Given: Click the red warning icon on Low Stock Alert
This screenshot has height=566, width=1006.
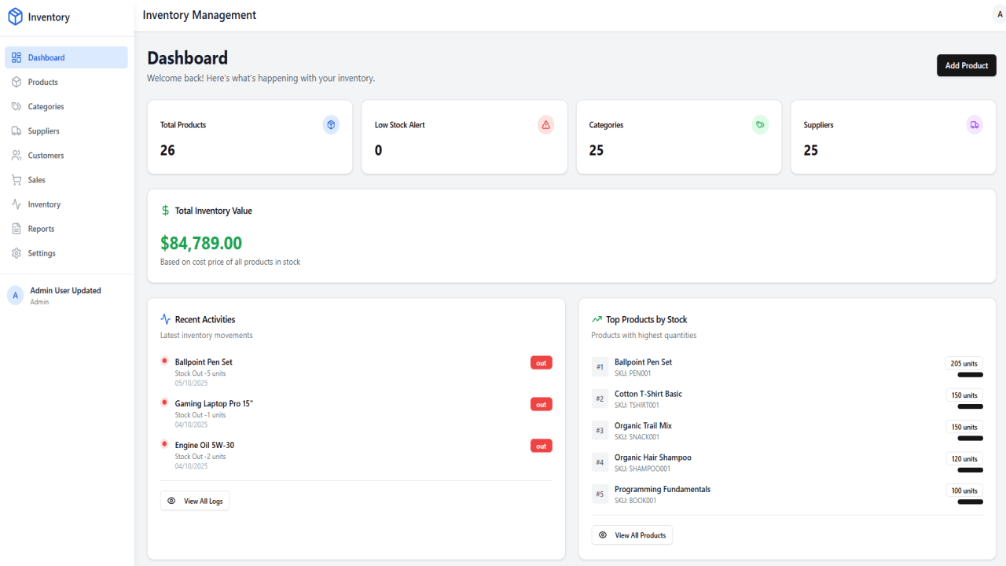Looking at the screenshot, I should coord(546,124).
